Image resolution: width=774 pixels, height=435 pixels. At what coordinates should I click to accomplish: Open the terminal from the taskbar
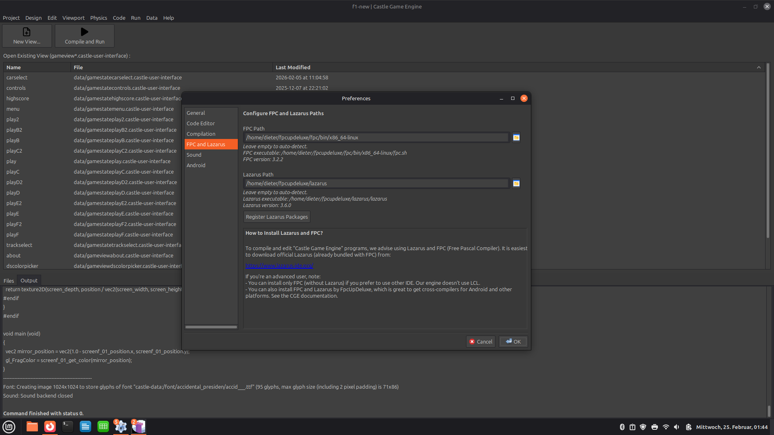68,427
